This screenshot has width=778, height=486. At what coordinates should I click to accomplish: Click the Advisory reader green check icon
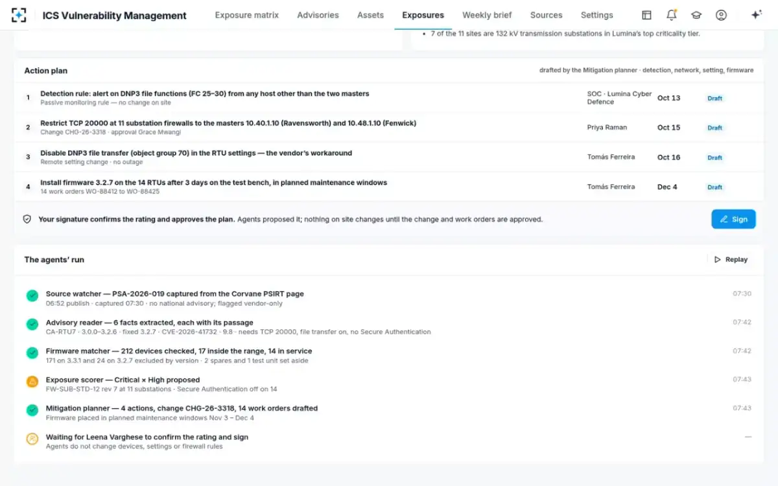tap(32, 325)
